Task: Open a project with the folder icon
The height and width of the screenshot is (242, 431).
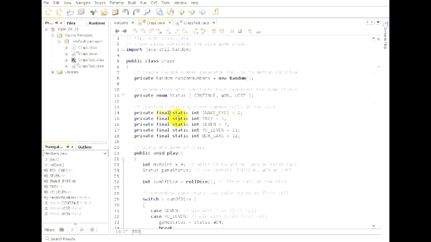Action: click(70, 12)
